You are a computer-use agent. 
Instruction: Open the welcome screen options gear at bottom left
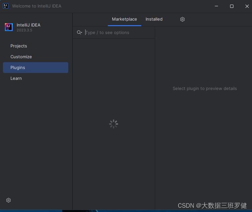(x=8, y=200)
